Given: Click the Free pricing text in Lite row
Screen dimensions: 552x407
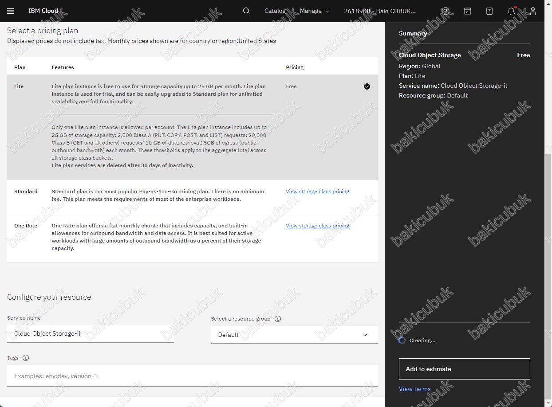Looking at the screenshot, I should pos(291,86).
